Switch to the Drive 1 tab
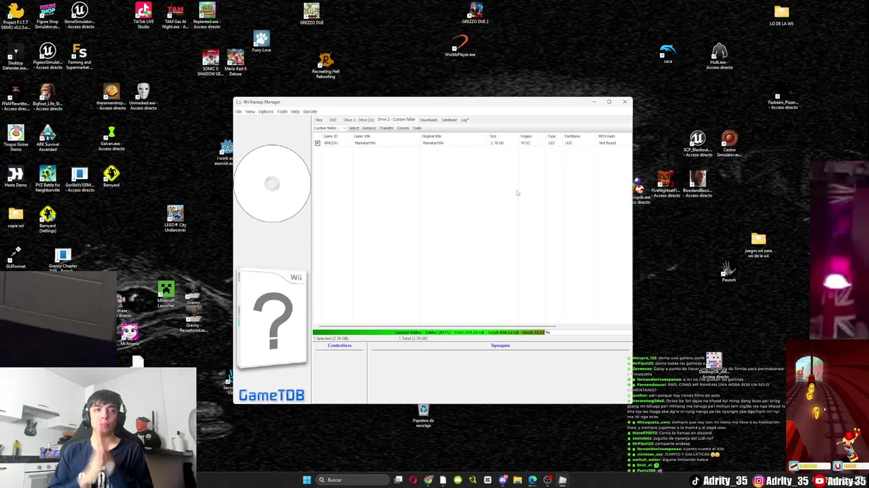 [358, 120]
